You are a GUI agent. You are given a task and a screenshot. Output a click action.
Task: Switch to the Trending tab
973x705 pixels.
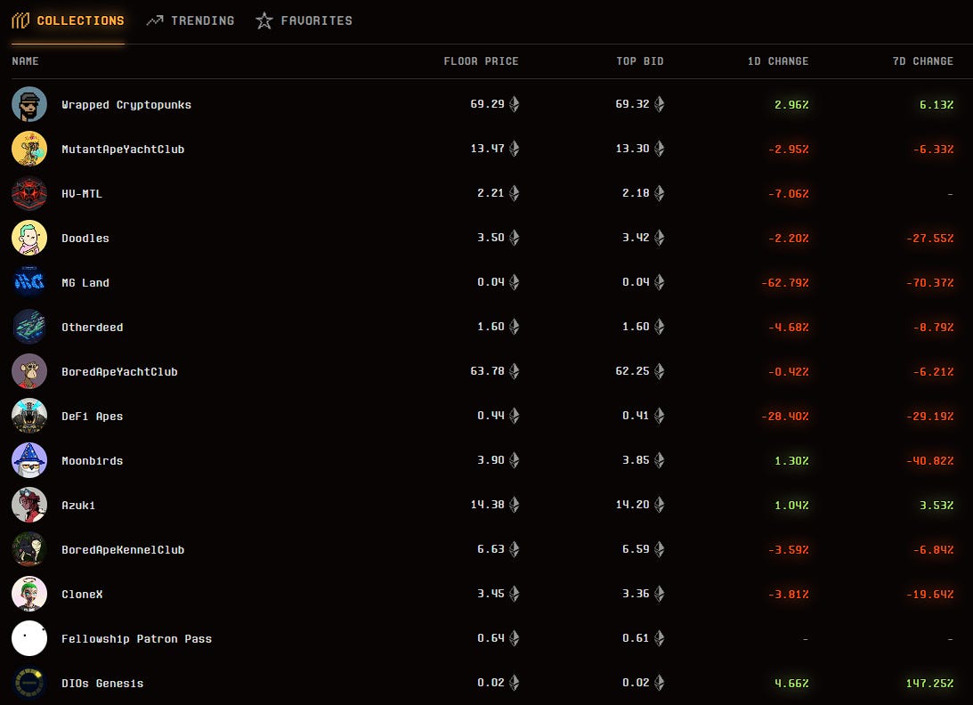[x=191, y=20]
